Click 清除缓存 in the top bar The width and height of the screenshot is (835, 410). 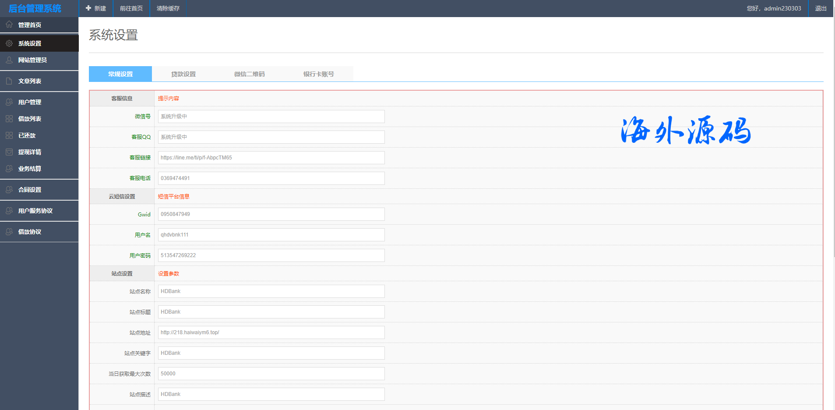pyautogui.click(x=168, y=8)
